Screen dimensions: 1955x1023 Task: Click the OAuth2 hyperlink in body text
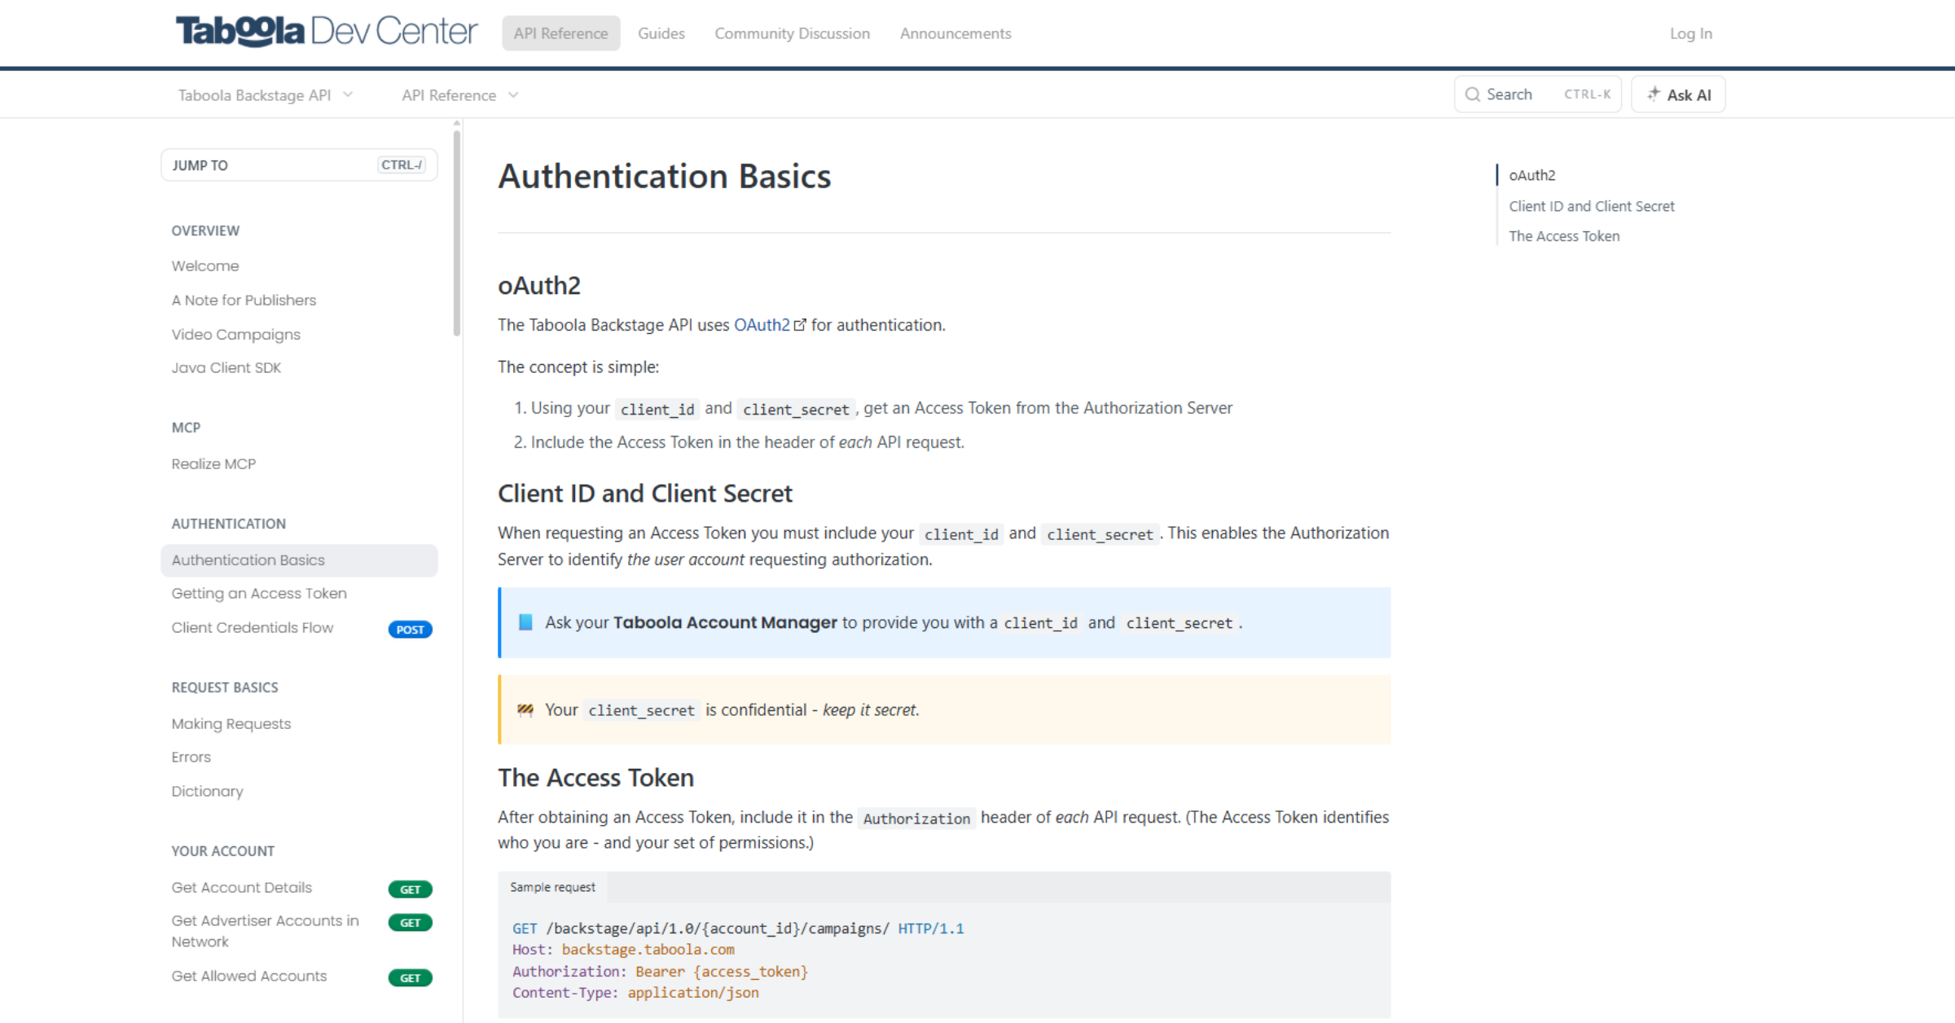click(x=762, y=325)
